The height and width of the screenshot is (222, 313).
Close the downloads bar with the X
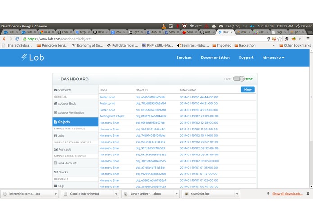[308, 194]
